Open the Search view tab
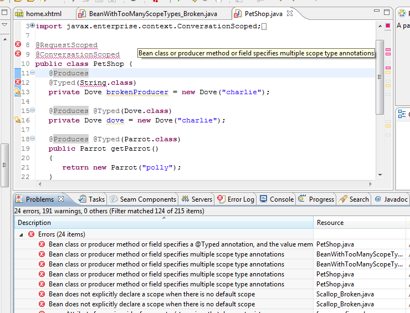The width and height of the screenshot is (410, 313). point(353,199)
